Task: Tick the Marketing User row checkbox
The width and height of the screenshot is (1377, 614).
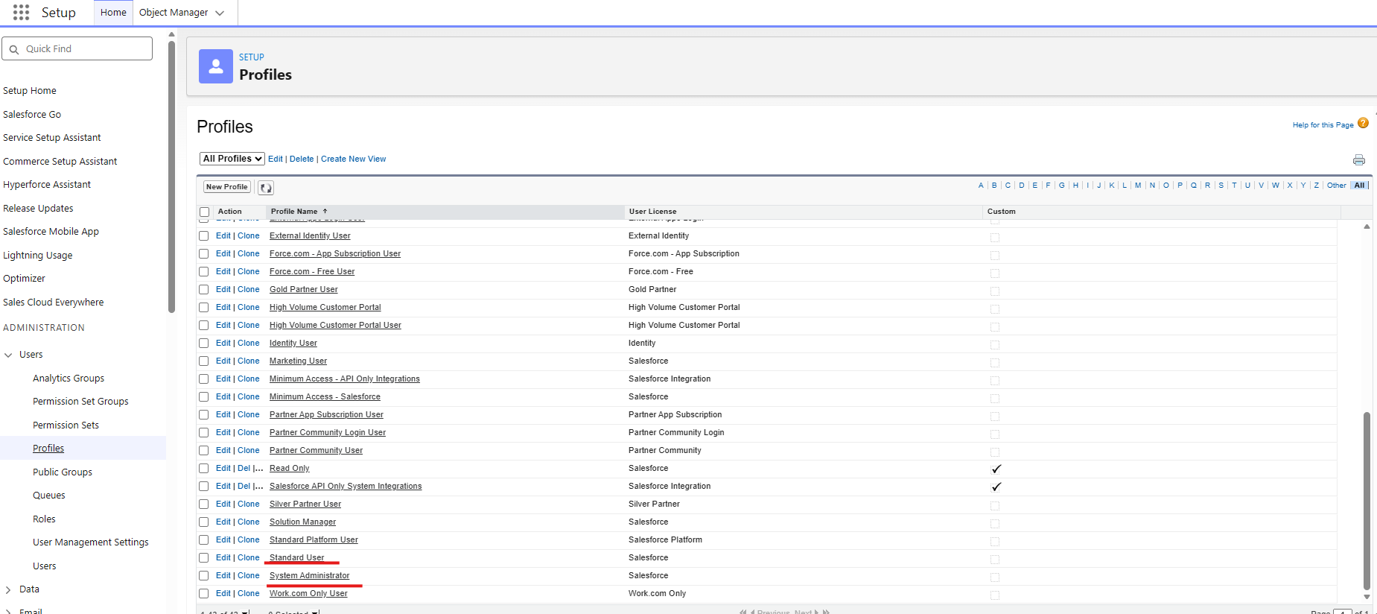Action: coord(203,361)
